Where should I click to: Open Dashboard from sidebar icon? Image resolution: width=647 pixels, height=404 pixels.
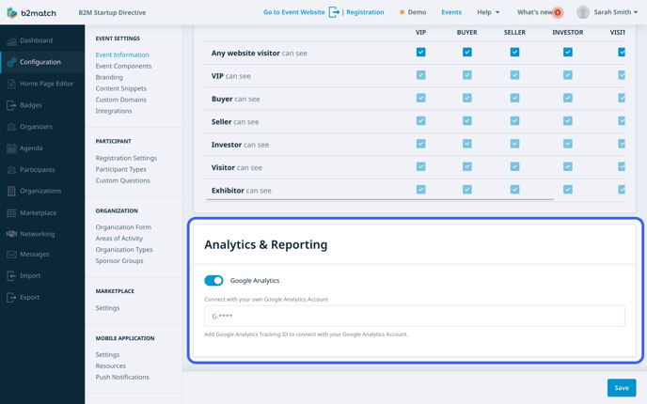[x=11, y=41]
